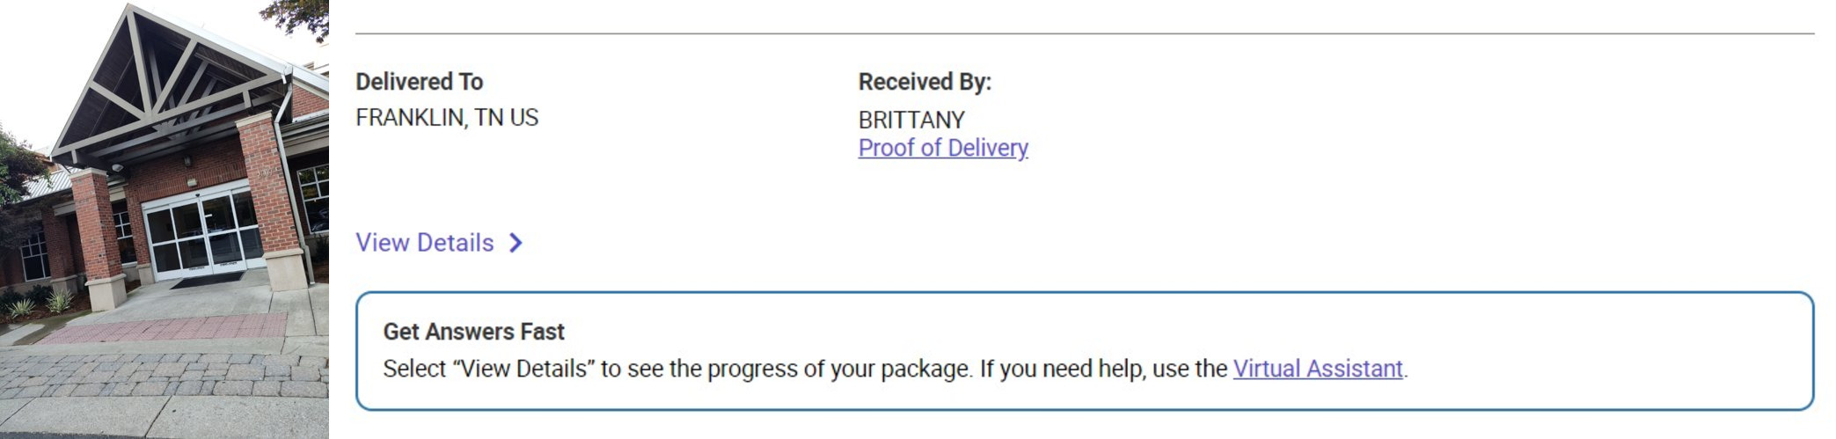The image size is (1836, 439).
Task: Click the Received By label
Action: click(x=924, y=82)
